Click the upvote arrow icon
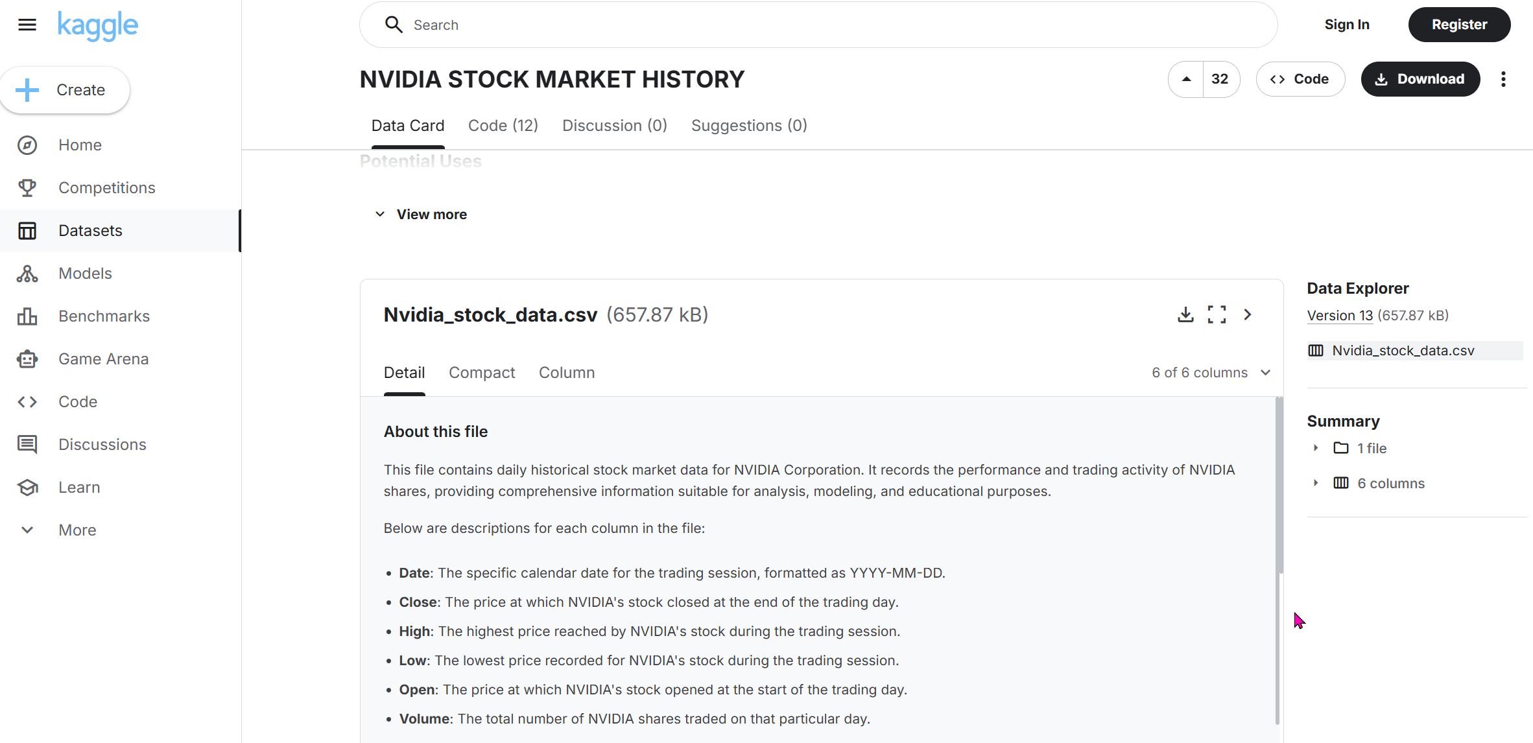The height and width of the screenshot is (743, 1533). (1186, 79)
